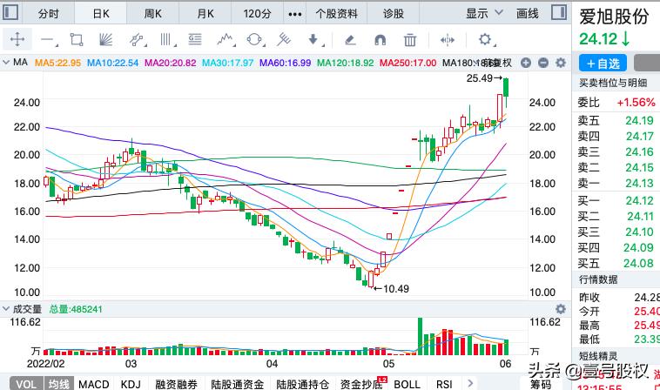Select the 陆股通持仓 indicator tab
The width and height of the screenshot is (660, 390).
click(302, 384)
